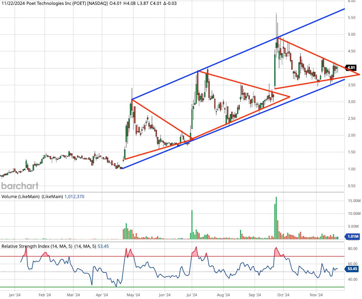
Task: Click the apex of the rightmost red triangle
Action: click(359, 74)
